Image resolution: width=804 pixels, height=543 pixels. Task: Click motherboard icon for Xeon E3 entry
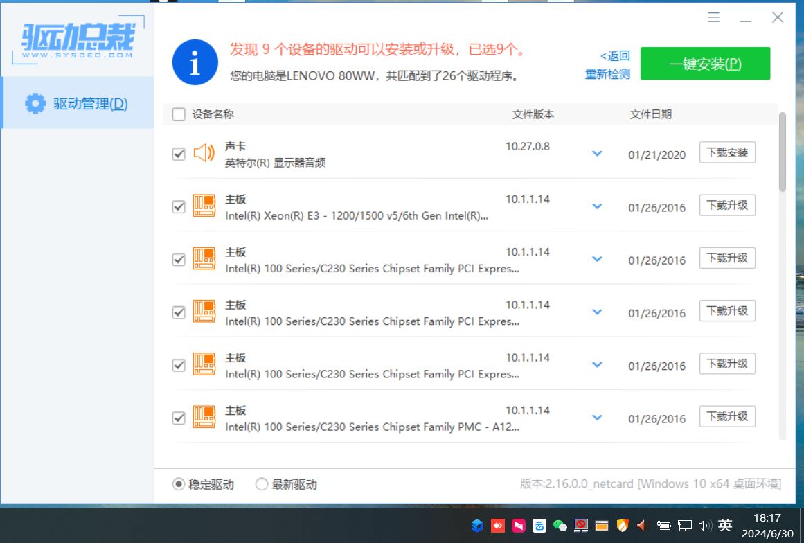(204, 206)
